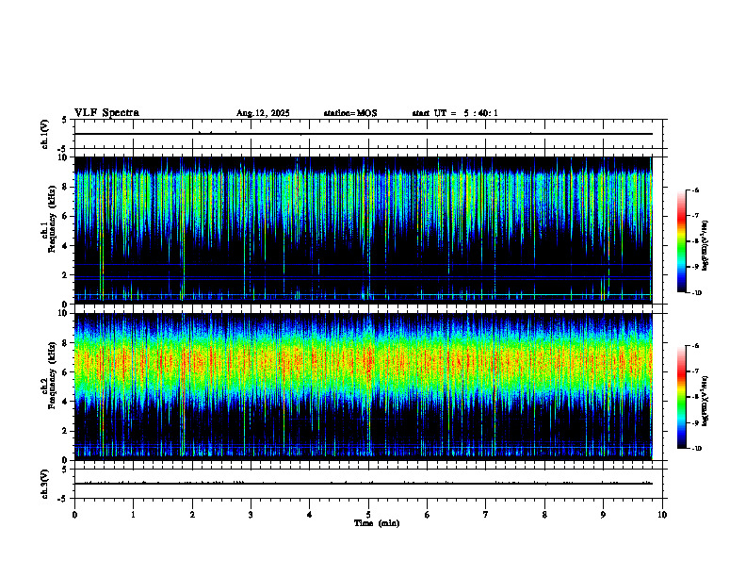Click the "station=MOS" header label
746x577 pixels.
350,113
